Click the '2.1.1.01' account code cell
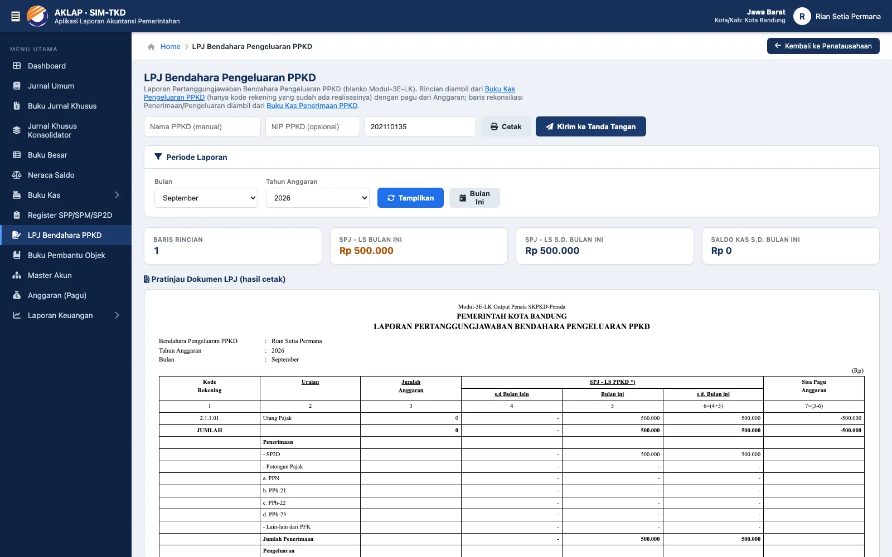 [x=210, y=418]
